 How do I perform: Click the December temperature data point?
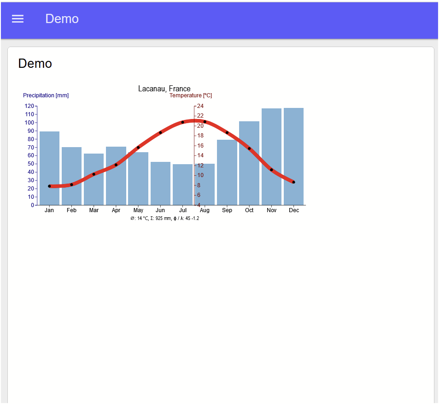pyautogui.click(x=294, y=182)
